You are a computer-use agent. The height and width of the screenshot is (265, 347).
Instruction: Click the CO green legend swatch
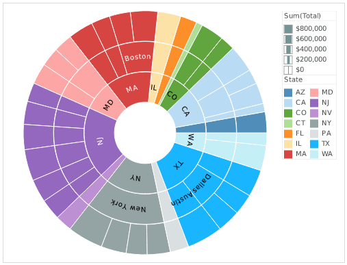288,113
